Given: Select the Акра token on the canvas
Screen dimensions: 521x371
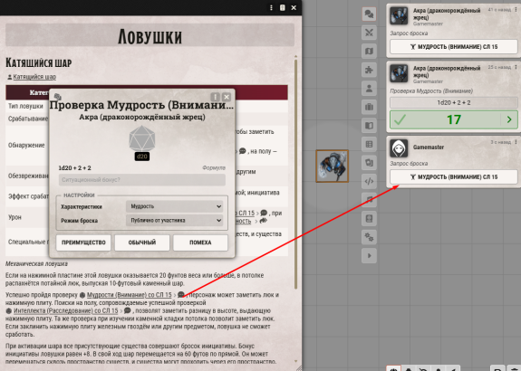Looking at the screenshot, I should point(332,166).
